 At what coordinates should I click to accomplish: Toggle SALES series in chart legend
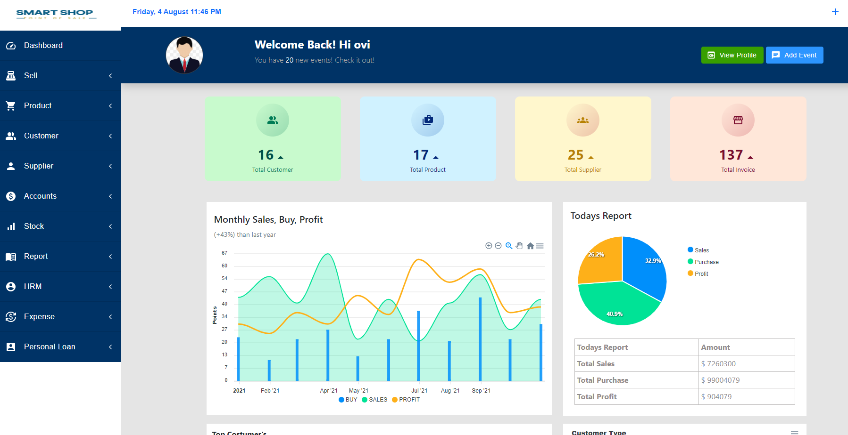[374, 400]
